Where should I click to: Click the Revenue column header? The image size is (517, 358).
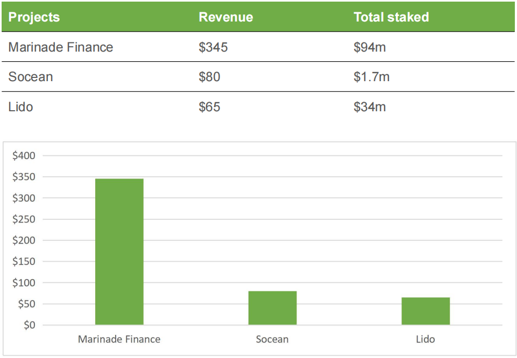226,17
